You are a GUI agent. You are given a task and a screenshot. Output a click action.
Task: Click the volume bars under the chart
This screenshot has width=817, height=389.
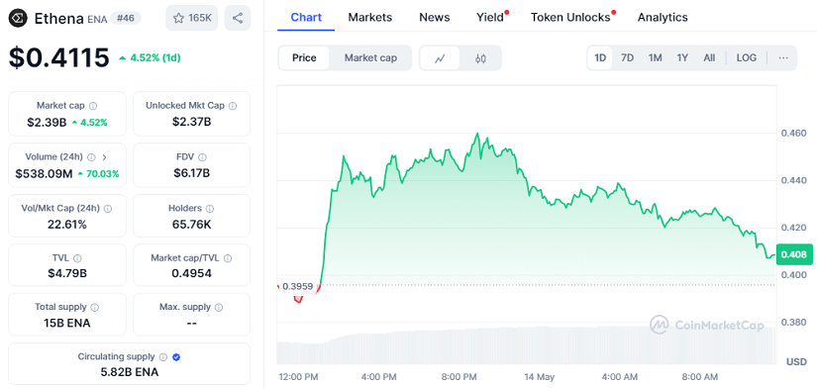[526, 345]
